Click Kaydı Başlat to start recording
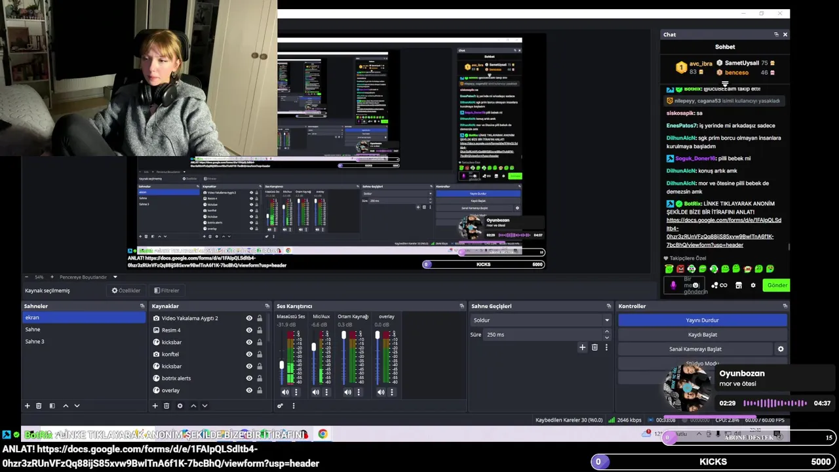Viewport: 839px width, 472px height. tap(702, 334)
